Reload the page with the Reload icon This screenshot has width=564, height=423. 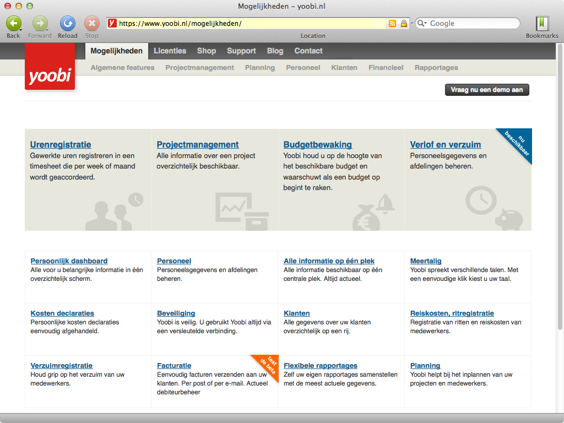pos(67,23)
